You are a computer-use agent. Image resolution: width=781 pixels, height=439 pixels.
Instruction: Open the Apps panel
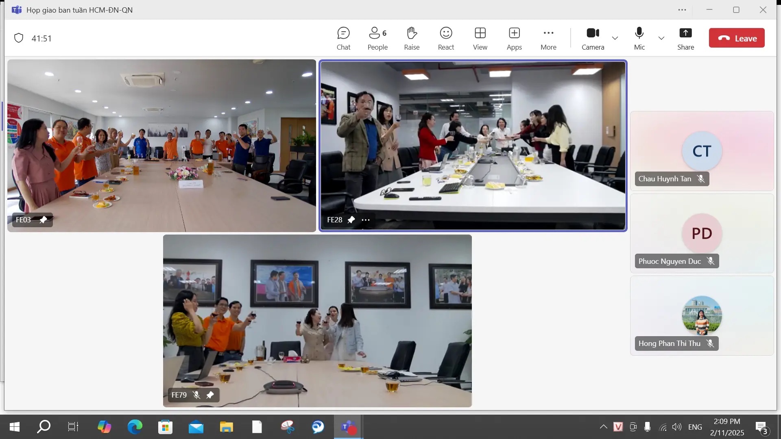pyautogui.click(x=514, y=39)
